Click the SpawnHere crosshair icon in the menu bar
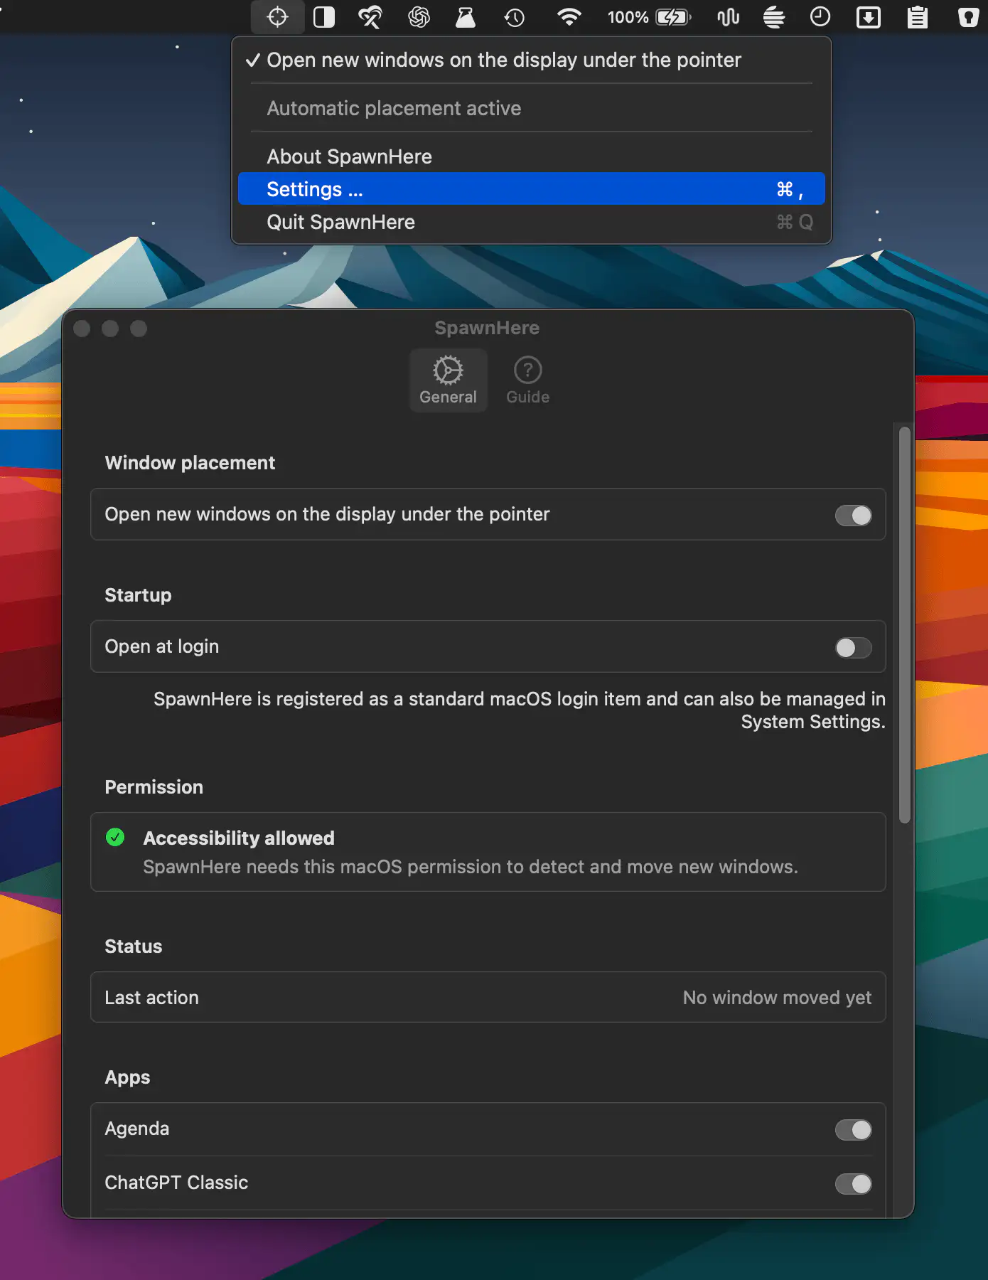This screenshot has width=988, height=1280. pos(277,16)
